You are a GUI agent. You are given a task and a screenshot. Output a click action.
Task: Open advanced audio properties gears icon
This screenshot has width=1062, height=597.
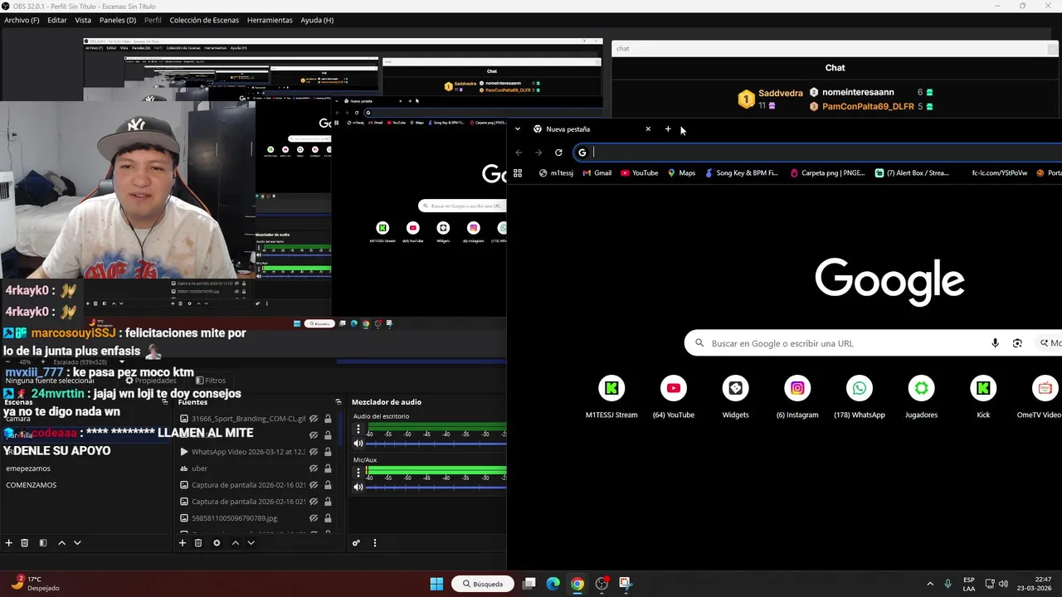[x=356, y=543]
